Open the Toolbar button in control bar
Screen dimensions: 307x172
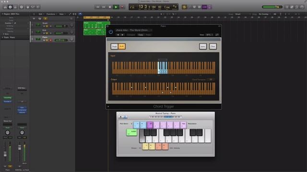tap(15, 7)
